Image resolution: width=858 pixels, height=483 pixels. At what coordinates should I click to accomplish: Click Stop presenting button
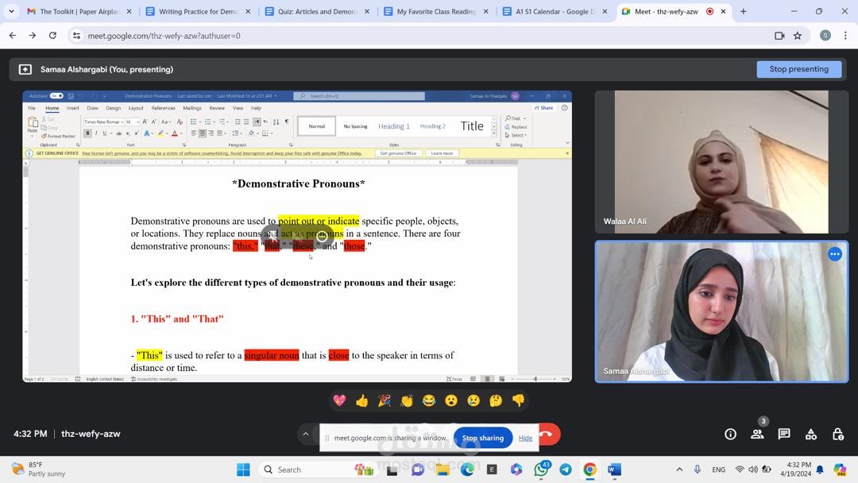(799, 69)
